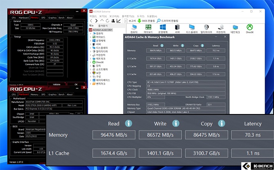Open the large 마더보드 icon in right pane
The height and width of the screenshot is (170, 274).
coord(148,29)
